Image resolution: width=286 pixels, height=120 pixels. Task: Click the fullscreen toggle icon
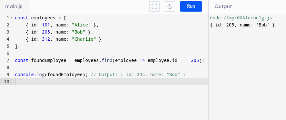click(154, 6)
